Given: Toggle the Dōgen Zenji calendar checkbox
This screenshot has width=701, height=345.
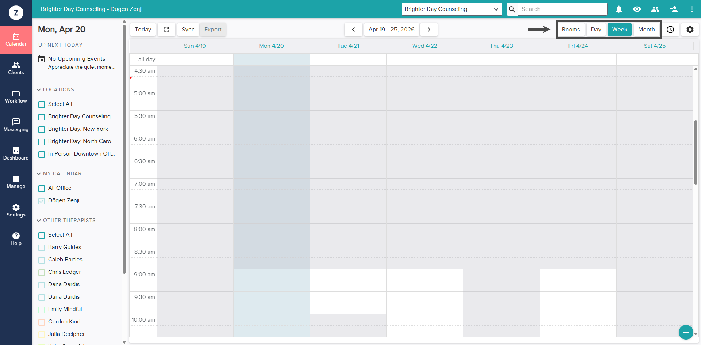Looking at the screenshot, I should click(42, 201).
